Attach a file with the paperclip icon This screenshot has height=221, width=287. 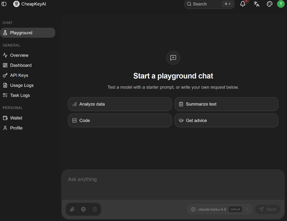click(x=72, y=209)
